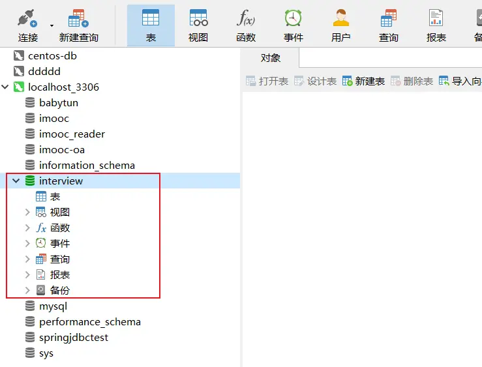Select the localhost_3306 connection label
This screenshot has width=482, height=367.
click(64, 87)
